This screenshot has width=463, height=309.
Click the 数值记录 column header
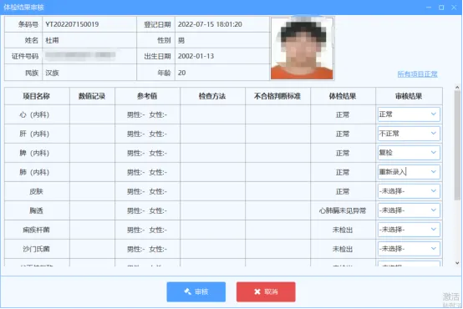(92, 96)
